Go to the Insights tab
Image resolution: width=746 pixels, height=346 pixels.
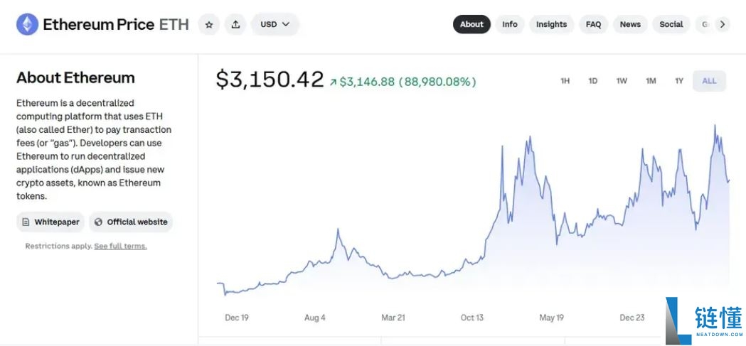[x=551, y=24]
